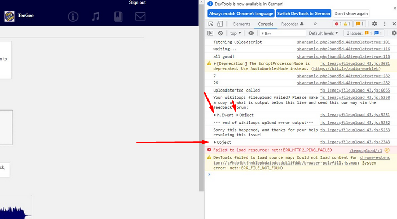This screenshot has width=397, height=219.
Task: Open the browser-polyfill.js.map extension link
Action: (301, 160)
